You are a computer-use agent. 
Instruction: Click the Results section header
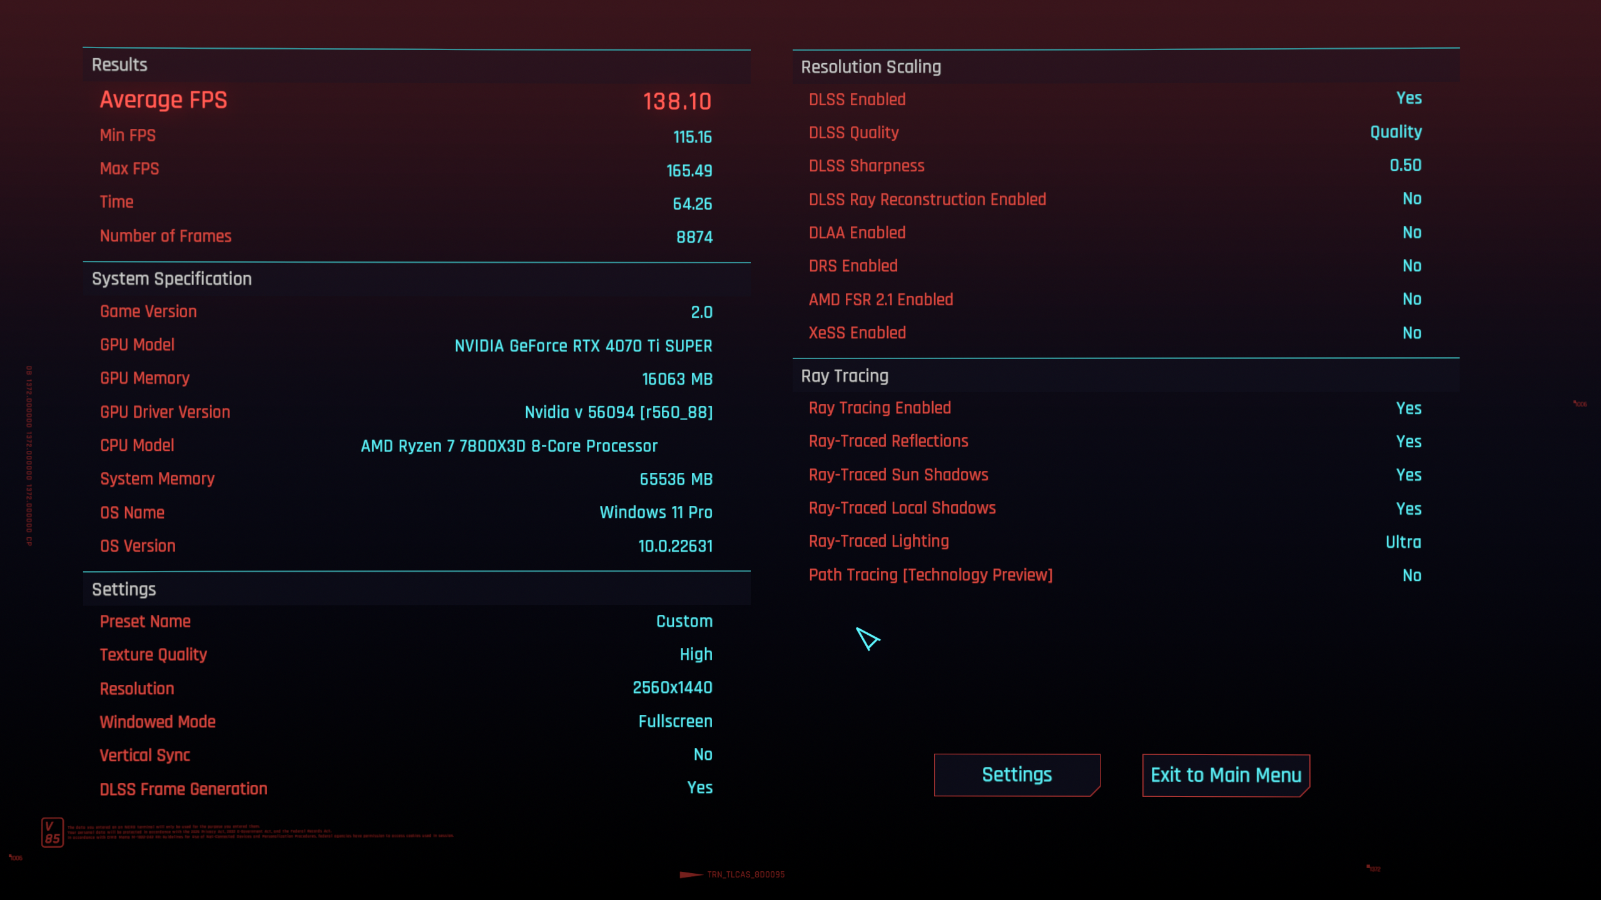click(x=119, y=65)
